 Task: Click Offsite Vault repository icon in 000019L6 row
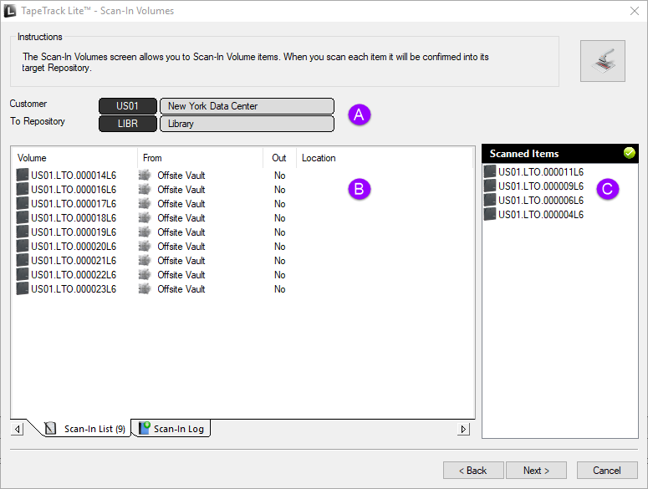(x=145, y=232)
